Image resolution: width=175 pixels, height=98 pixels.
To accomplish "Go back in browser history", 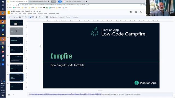I will coord(8,5).
